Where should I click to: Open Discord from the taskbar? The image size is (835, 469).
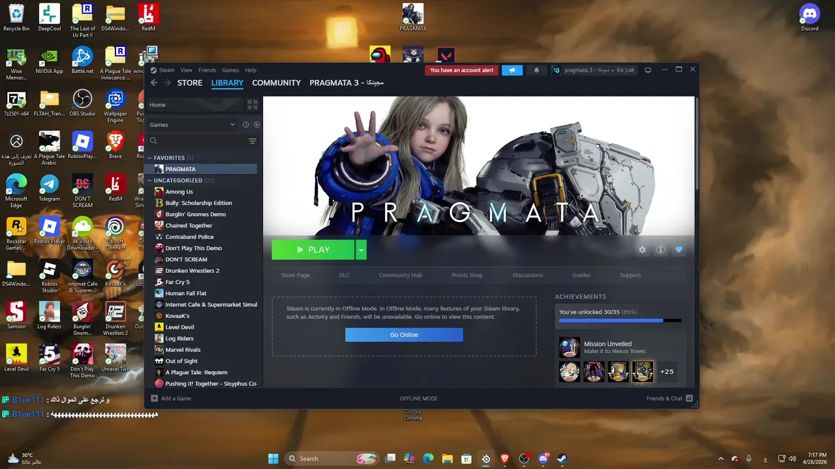pos(543,459)
